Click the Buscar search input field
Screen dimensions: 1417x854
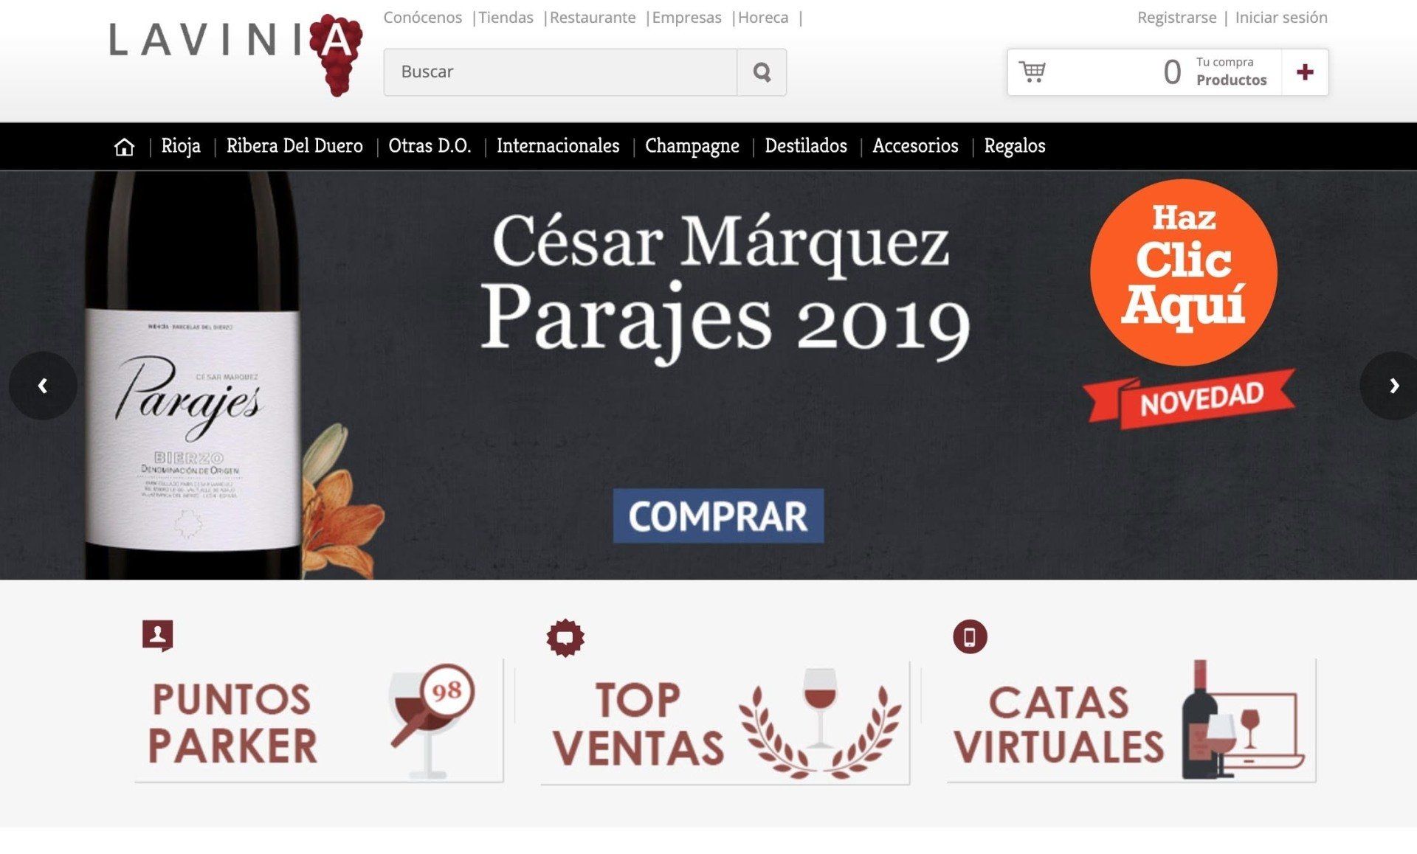560,72
